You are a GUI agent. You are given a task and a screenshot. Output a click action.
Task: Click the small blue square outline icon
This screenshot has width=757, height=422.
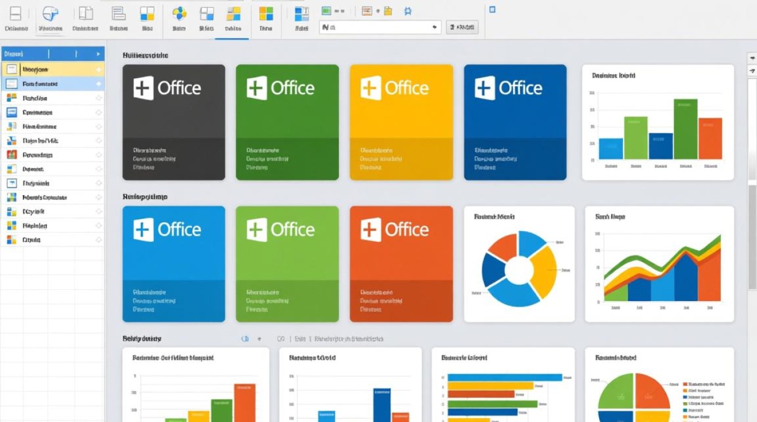coord(492,10)
